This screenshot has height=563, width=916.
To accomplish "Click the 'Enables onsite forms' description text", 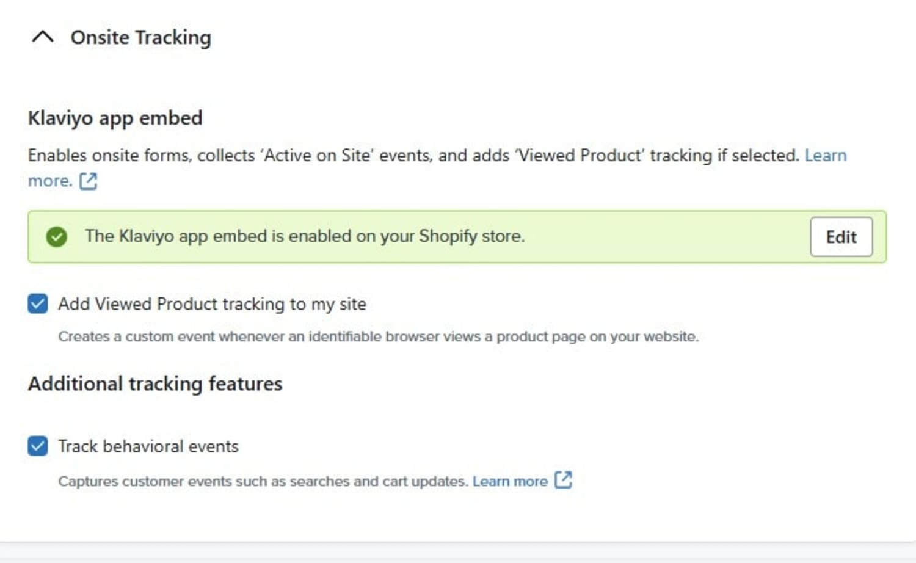I will pyautogui.click(x=413, y=155).
